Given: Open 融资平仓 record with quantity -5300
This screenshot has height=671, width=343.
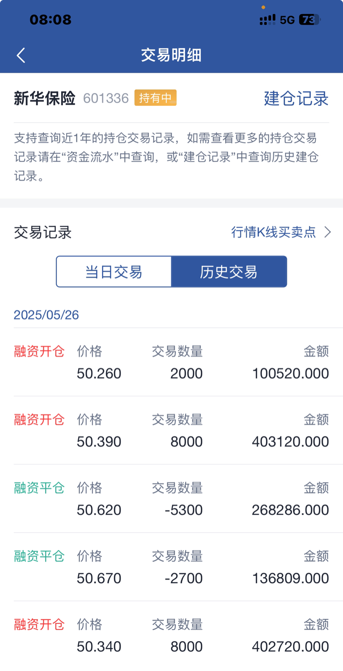Looking at the screenshot, I should point(171,499).
